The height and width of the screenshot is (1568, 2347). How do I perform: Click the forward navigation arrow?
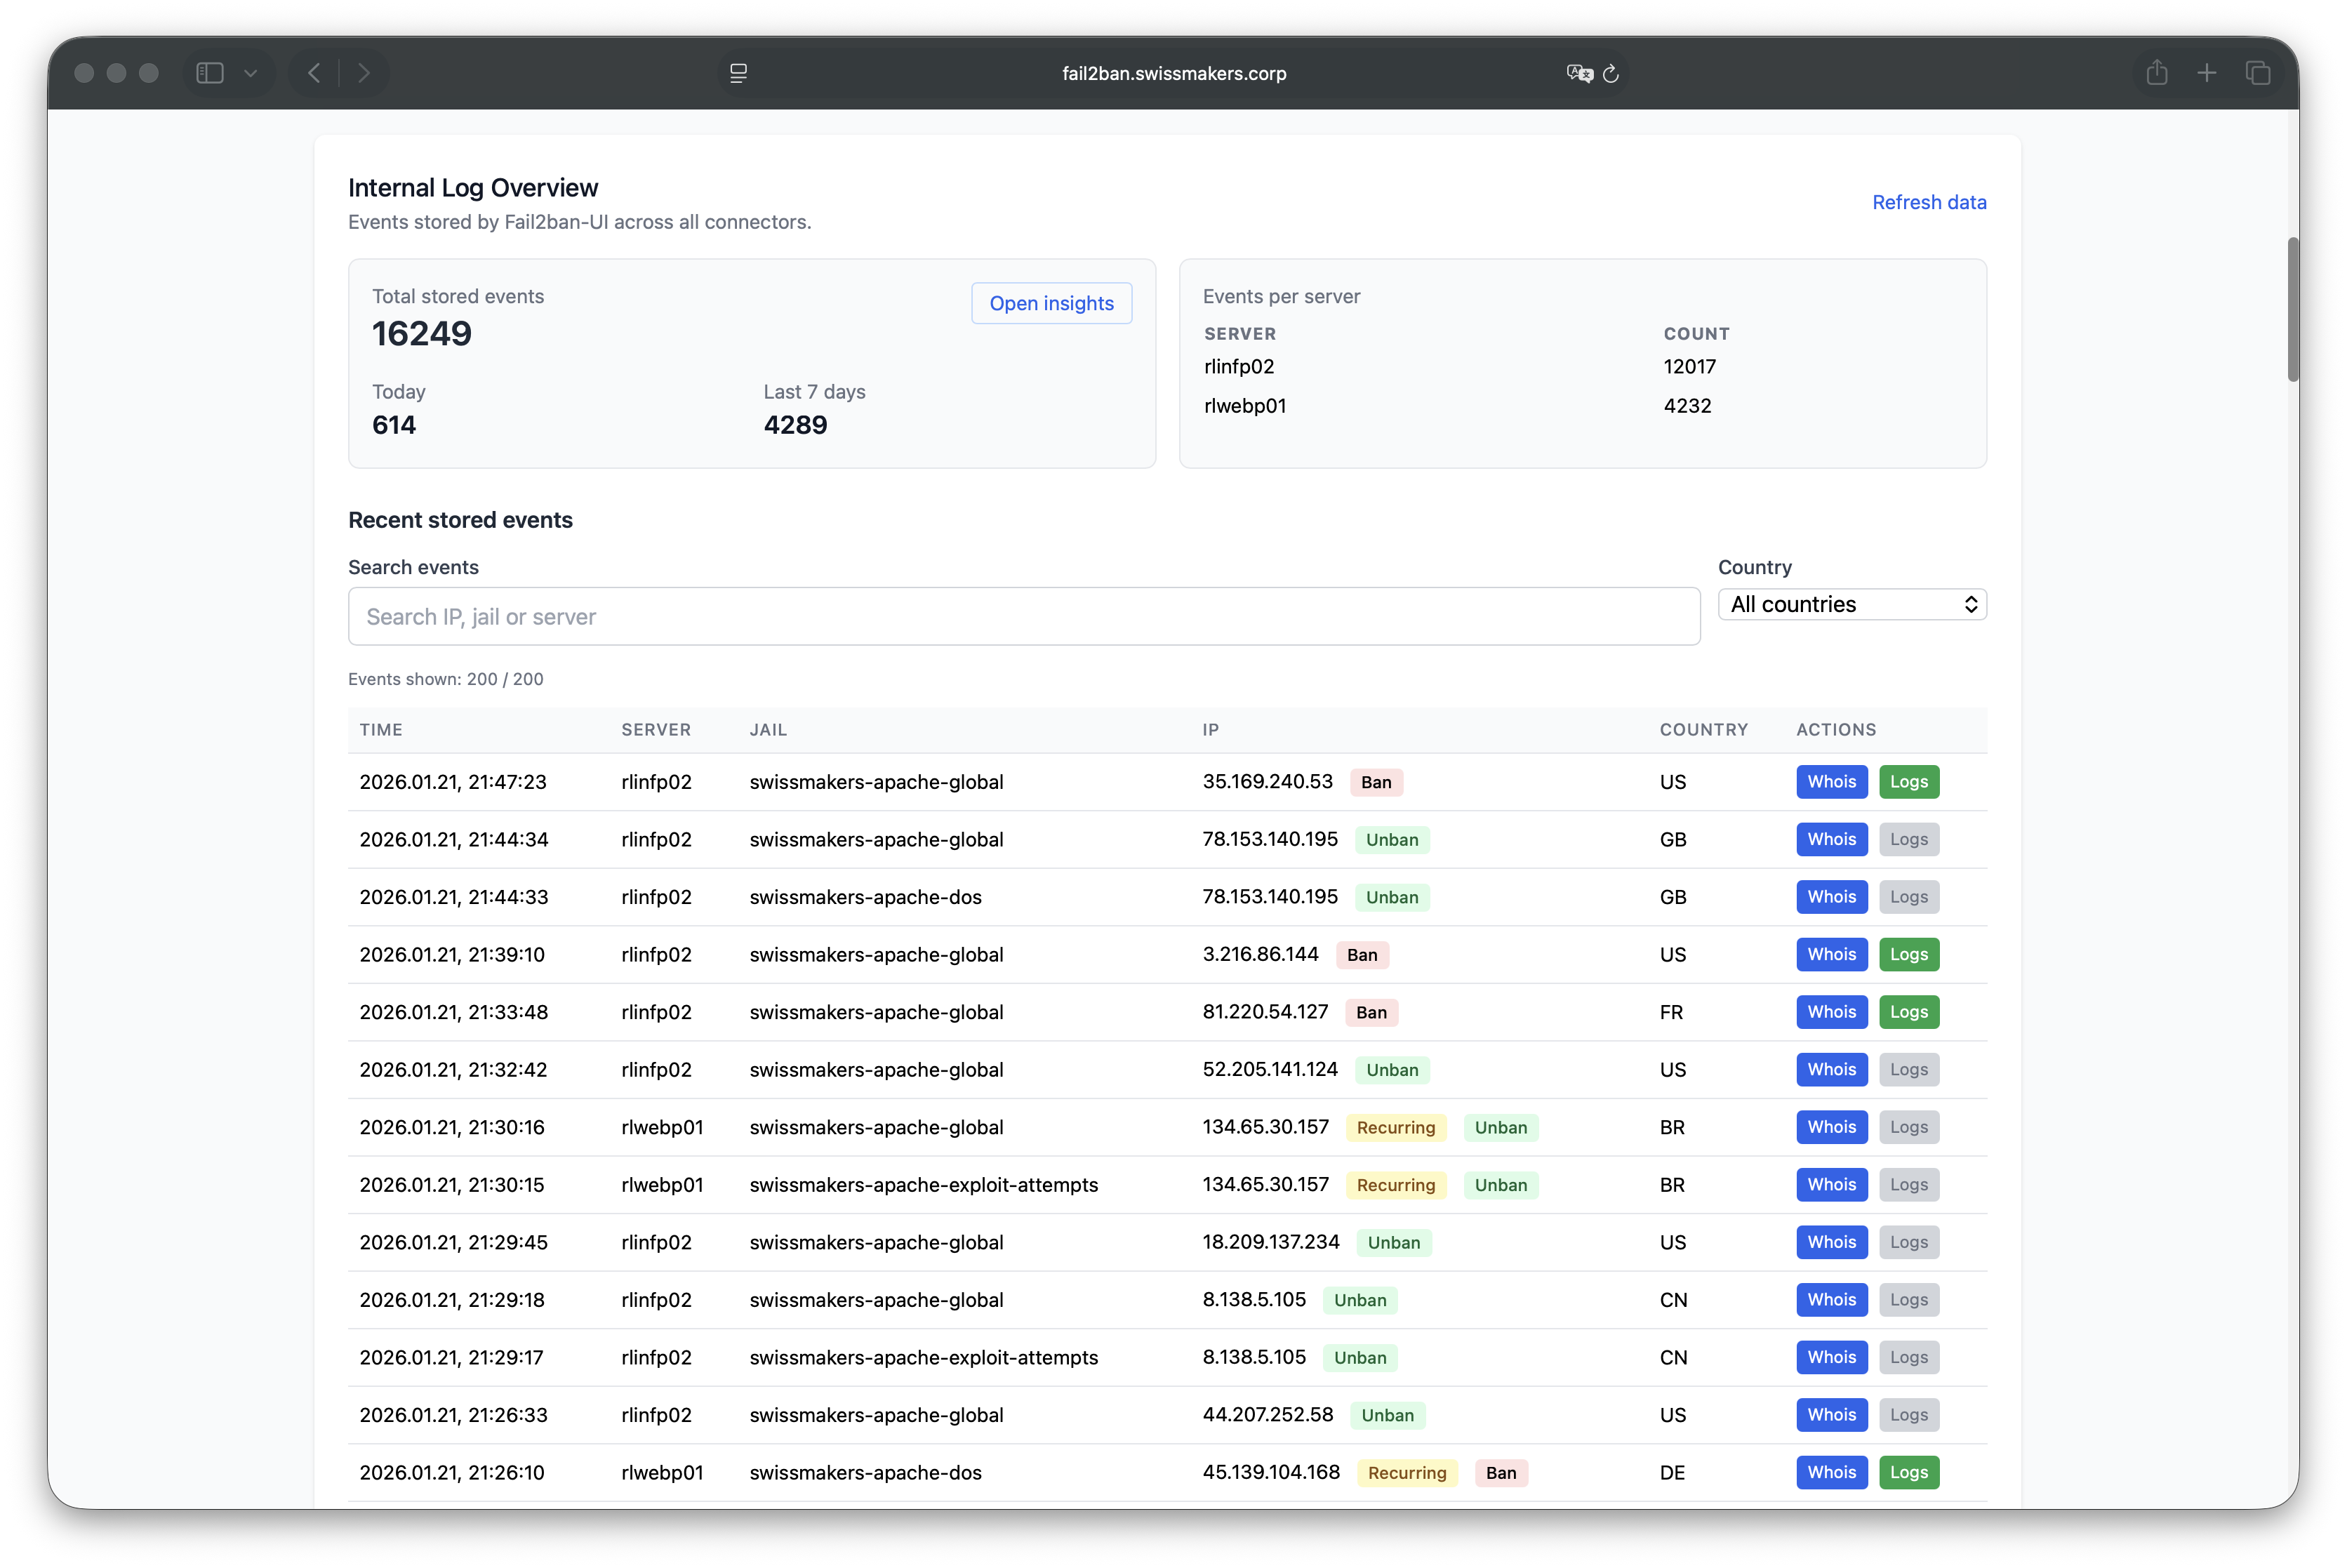(364, 73)
